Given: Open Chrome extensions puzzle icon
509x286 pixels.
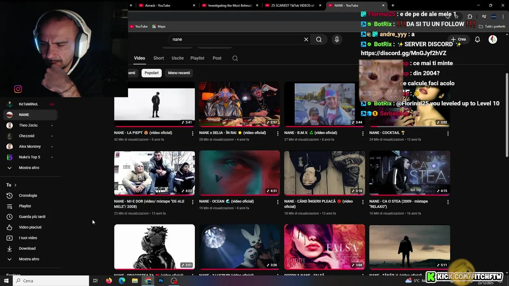Looking at the screenshot, I should [470, 16].
